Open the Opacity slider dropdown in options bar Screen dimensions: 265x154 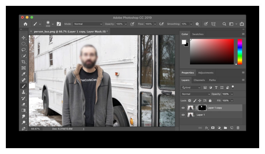click(125, 24)
